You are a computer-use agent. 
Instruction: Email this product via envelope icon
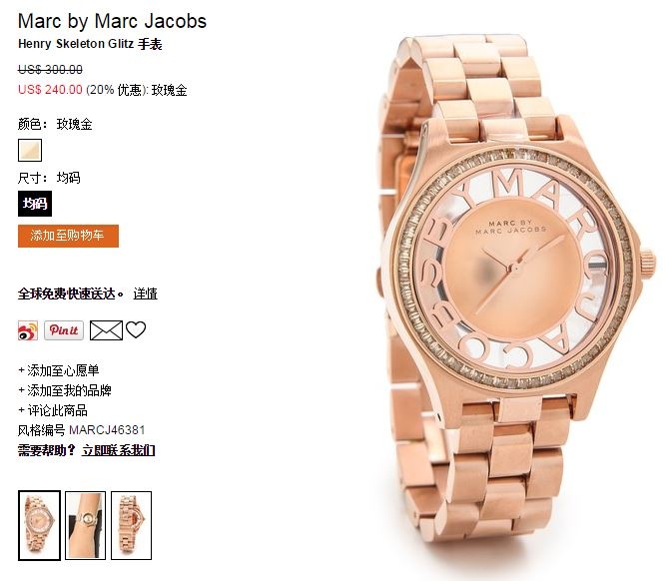106,330
